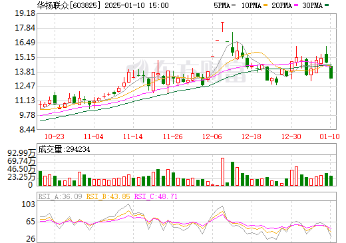Viewport: 346px width, 243px height.
Task: Click date axis label 01-10
Action: [329, 136]
